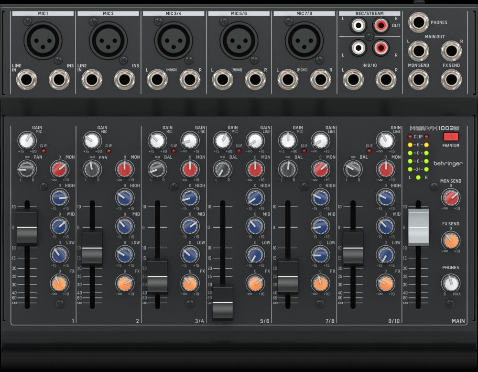The height and width of the screenshot is (372, 478).
Task: Click the channel 1 volume fader
Action: pyautogui.click(x=27, y=228)
